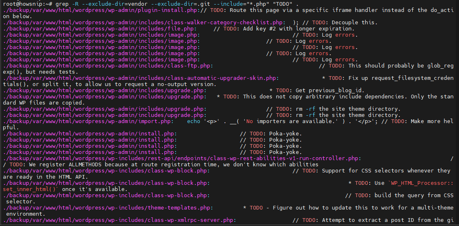Click the includes/file.php path
Image resolution: width=459 pixels, height=226 pixels.
coord(98,29)
